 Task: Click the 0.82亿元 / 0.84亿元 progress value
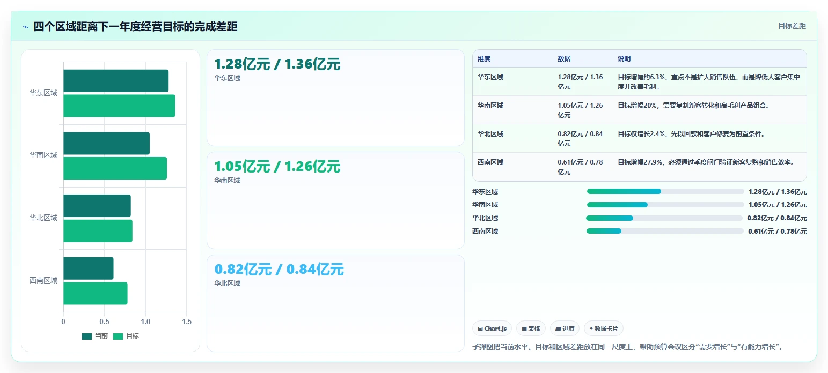click(x=777, y=218)
